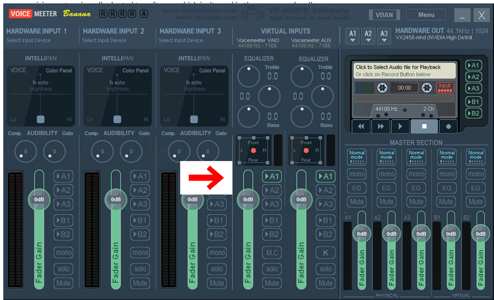Open A3 hardware out device dropdown

coord(383,36)
